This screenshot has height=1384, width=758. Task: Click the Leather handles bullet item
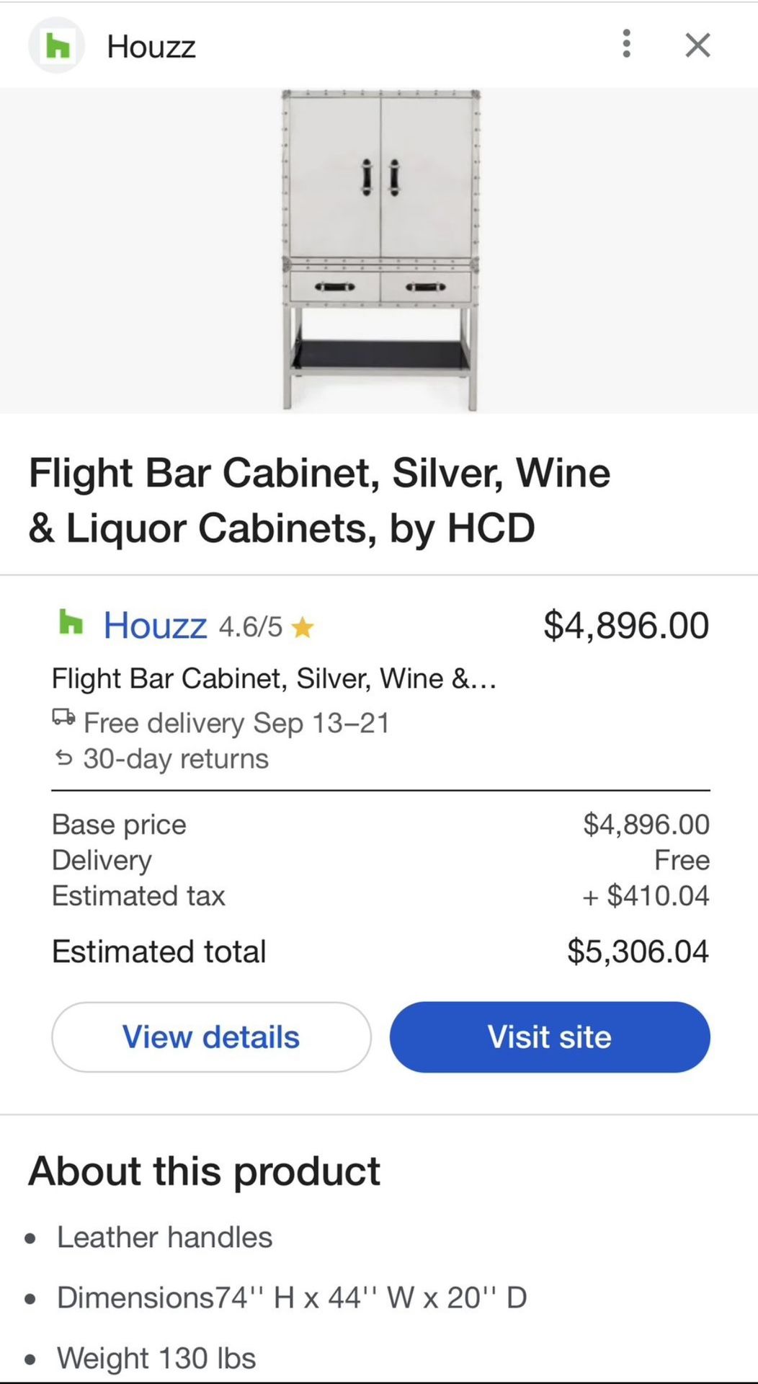pyautogui.click(x=165, y=1237)
